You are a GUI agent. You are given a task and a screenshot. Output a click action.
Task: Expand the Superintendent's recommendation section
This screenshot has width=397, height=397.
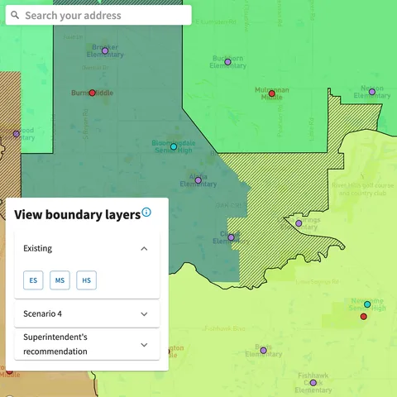[87, 344]
